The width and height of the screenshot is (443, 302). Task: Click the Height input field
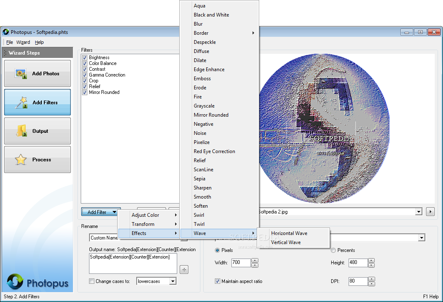(358, 263)
